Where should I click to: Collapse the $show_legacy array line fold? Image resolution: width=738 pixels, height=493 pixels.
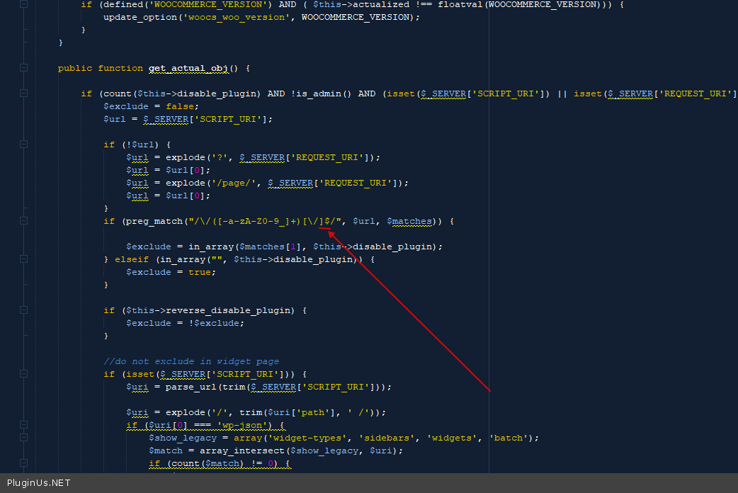tap(23, 438)
